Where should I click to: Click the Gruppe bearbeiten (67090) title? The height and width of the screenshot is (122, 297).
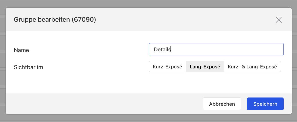[55, 19]
